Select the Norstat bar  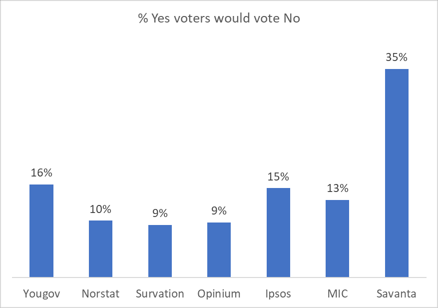(x=100, y=248)
